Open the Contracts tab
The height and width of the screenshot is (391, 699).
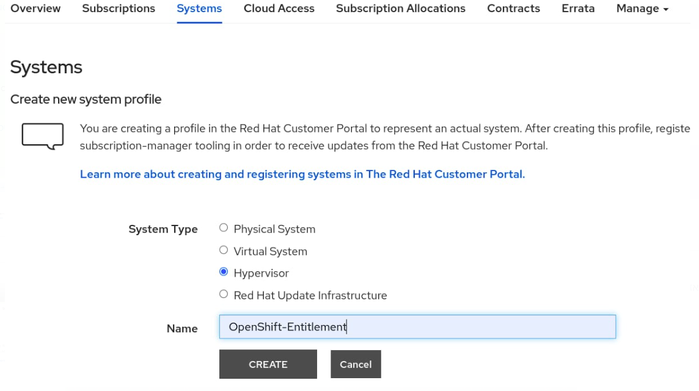pyautogui.click(x=513, y=9)
